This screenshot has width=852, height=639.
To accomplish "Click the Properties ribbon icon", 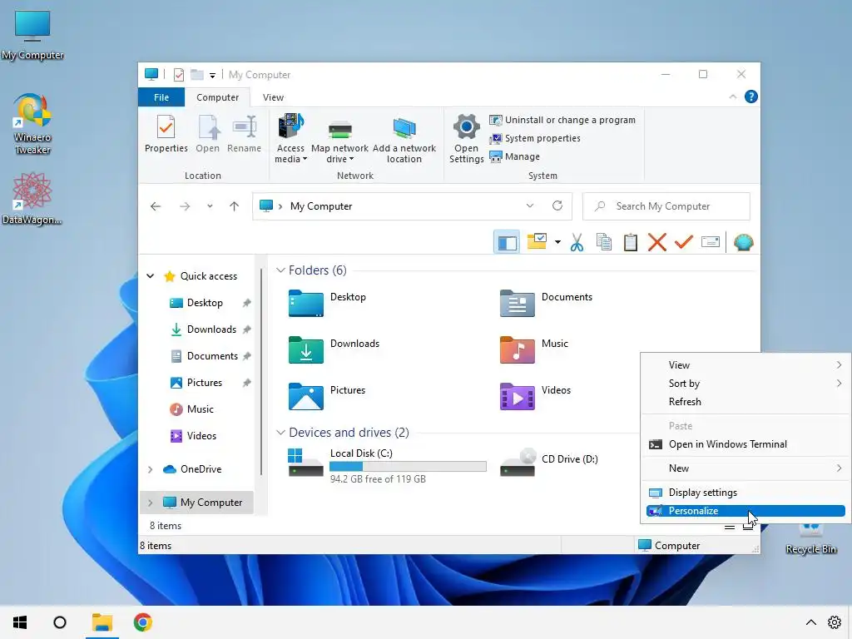I will click(166, 134).
